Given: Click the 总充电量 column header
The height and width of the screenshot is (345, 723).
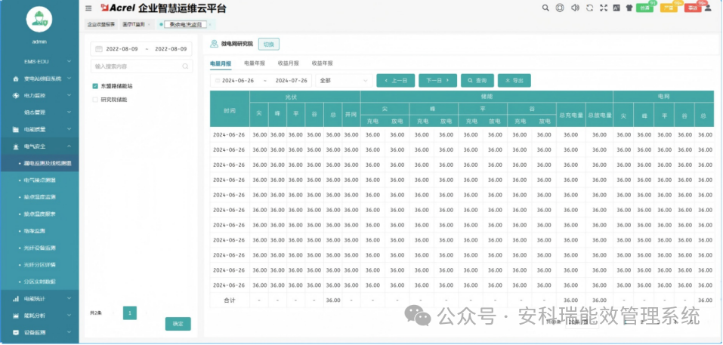Looking at the screenshot, I should click(571, 116).
